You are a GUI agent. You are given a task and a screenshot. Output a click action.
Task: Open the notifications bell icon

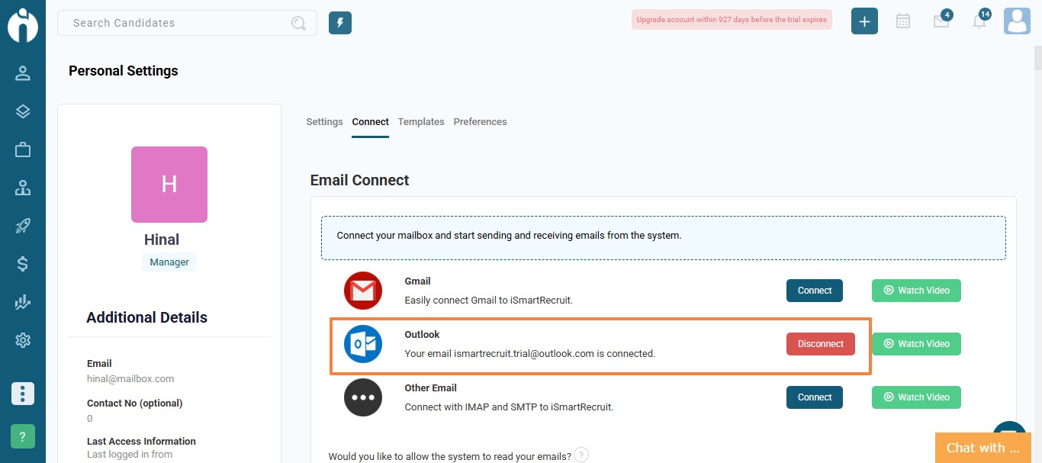tap(980, 20)
